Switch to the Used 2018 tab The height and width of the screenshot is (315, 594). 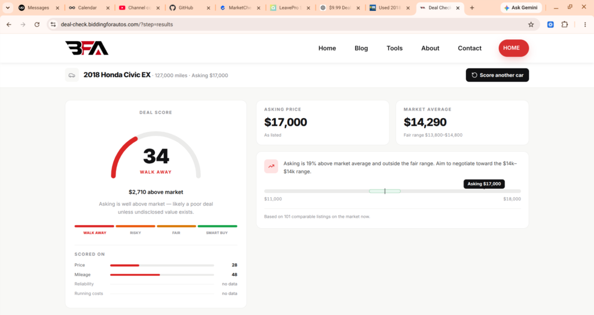tap(390, 8)
